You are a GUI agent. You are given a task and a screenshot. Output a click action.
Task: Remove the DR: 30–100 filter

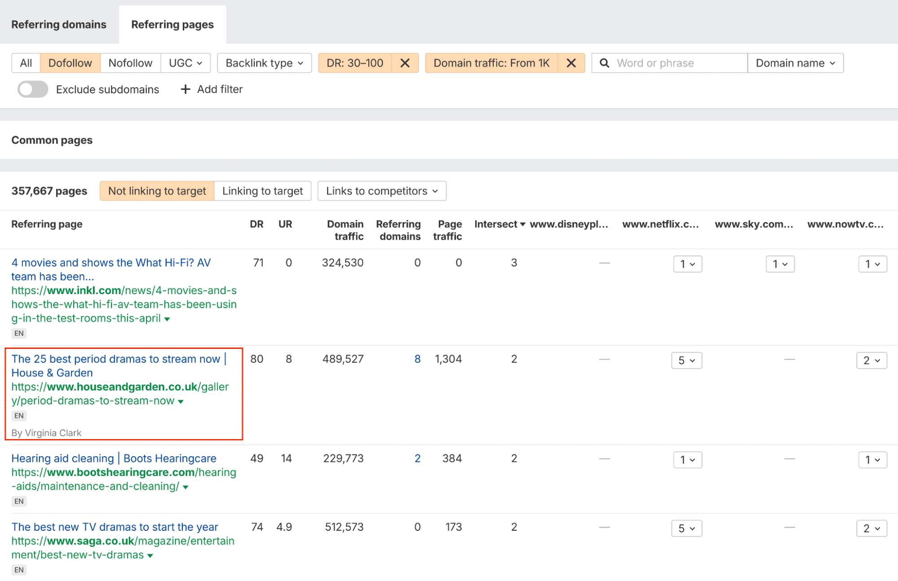(405, 63)
